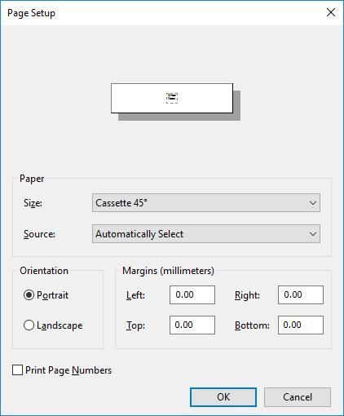Viewport: 344px width, 416px height.
Task: Click the chevron arrow on the Size dropdown
Action: point(313,203)
